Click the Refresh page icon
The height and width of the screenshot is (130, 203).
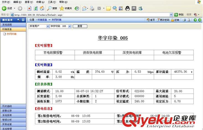pyautogui.click(x=36, y=8)
